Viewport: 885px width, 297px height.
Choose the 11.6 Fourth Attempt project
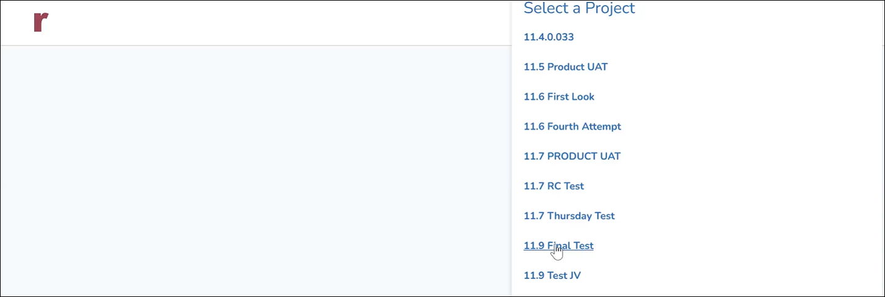click(572, 126)
